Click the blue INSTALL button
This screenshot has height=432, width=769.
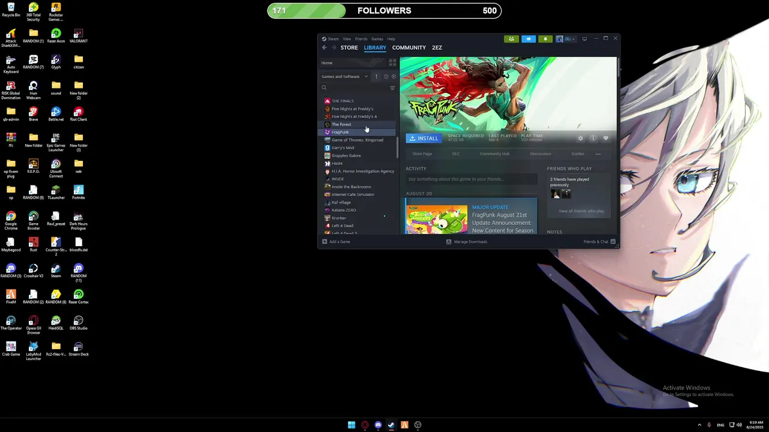(x=424, y=138)
